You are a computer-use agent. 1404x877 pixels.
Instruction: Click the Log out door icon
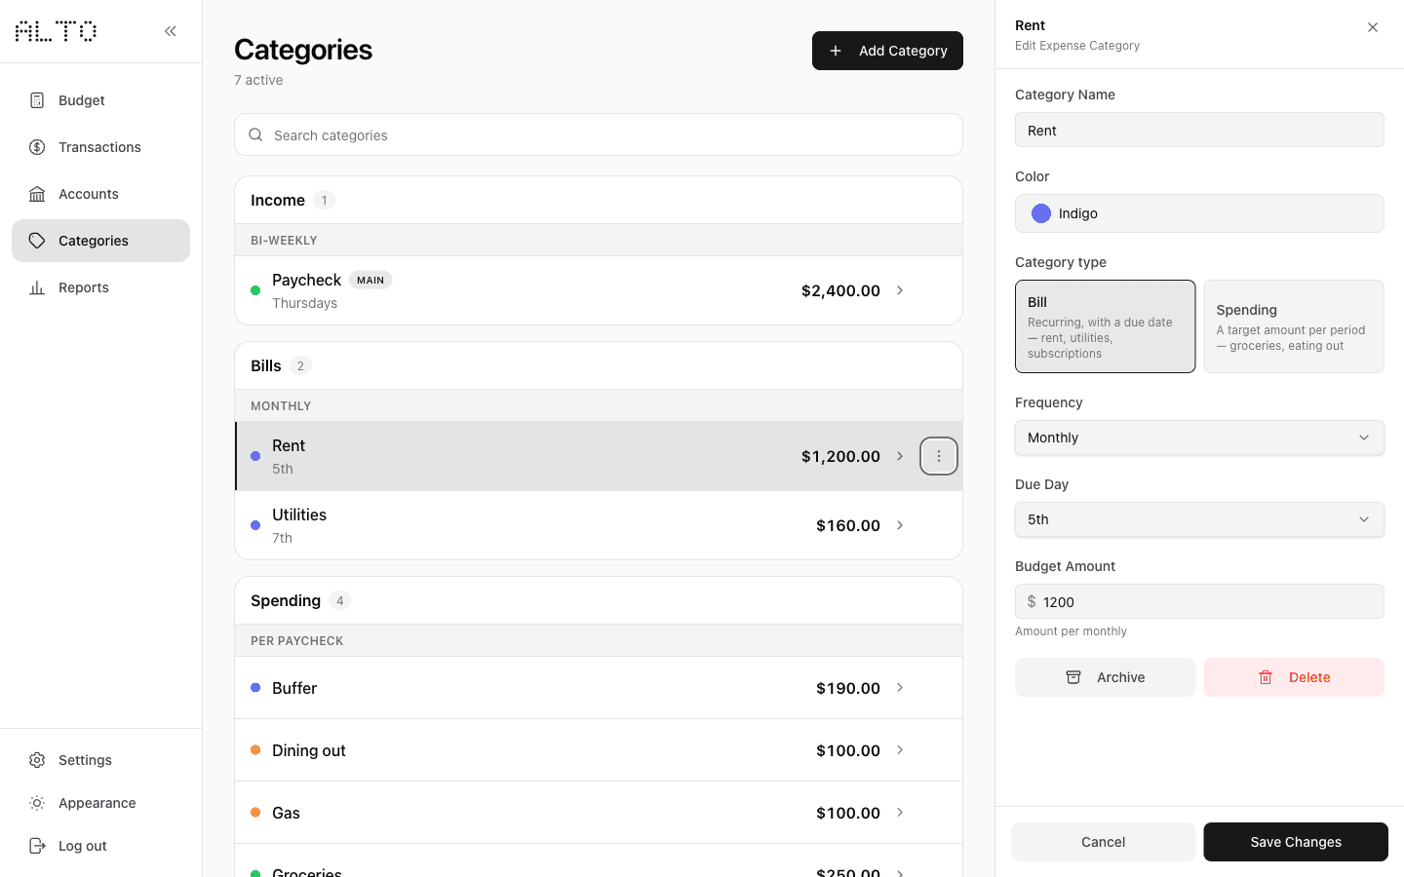point(37,846)
